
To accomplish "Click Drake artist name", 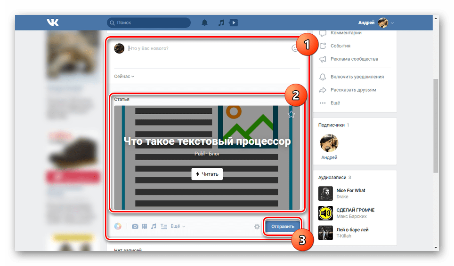I will [342, 197].
